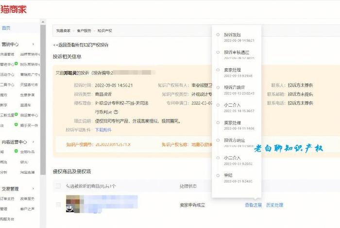Tick the 勾选被投诉的商品 header checkbox

point(58,186)
